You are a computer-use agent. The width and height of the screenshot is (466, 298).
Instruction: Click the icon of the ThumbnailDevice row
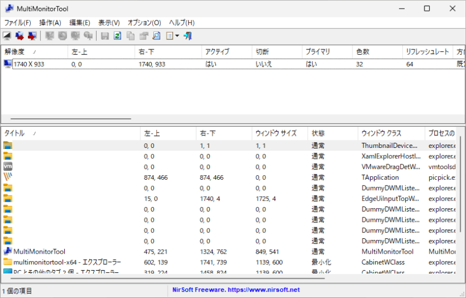[8, 145]
